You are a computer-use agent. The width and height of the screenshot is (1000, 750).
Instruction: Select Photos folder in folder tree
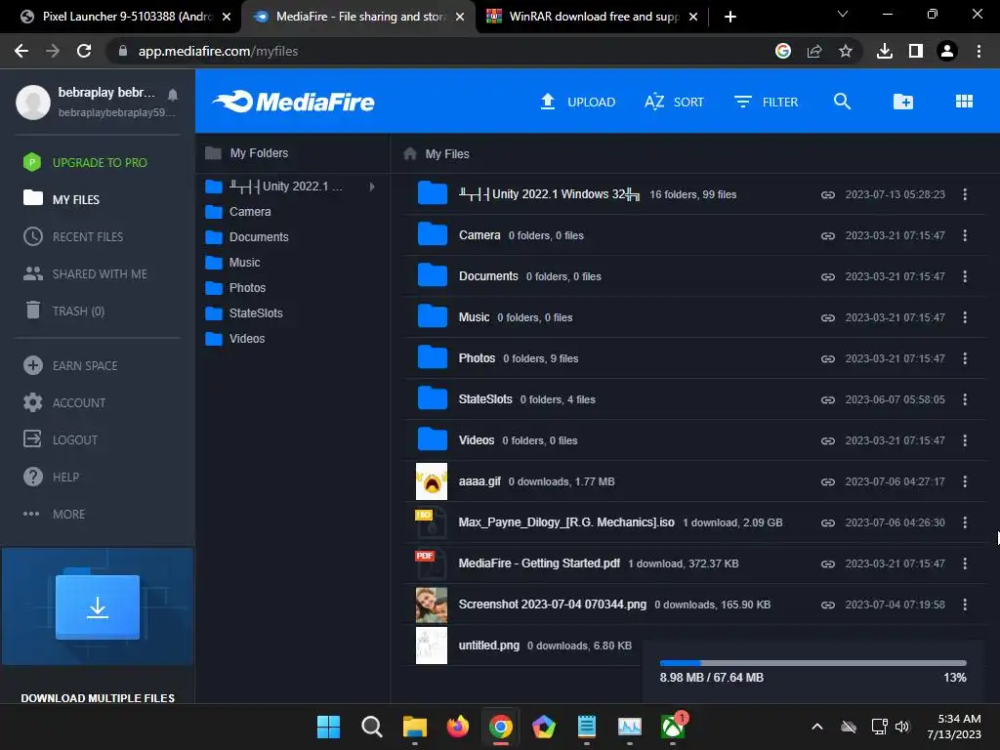[235, 288]
